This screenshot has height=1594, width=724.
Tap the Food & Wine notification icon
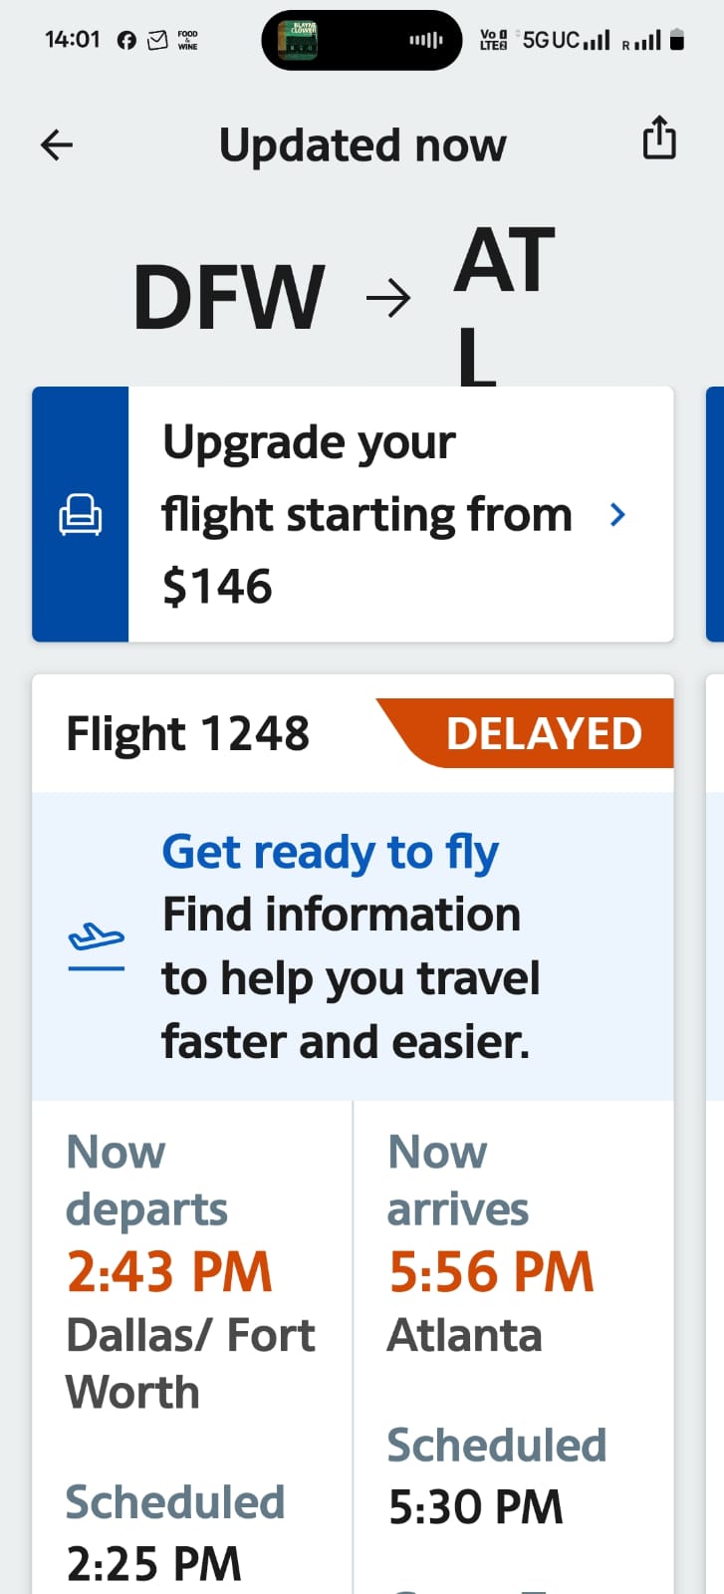[x=187, y=40]
